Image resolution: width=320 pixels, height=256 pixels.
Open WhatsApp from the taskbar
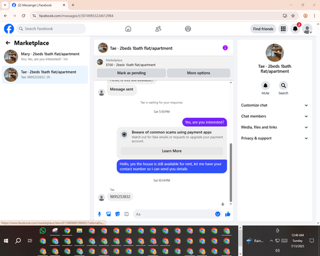43,230
